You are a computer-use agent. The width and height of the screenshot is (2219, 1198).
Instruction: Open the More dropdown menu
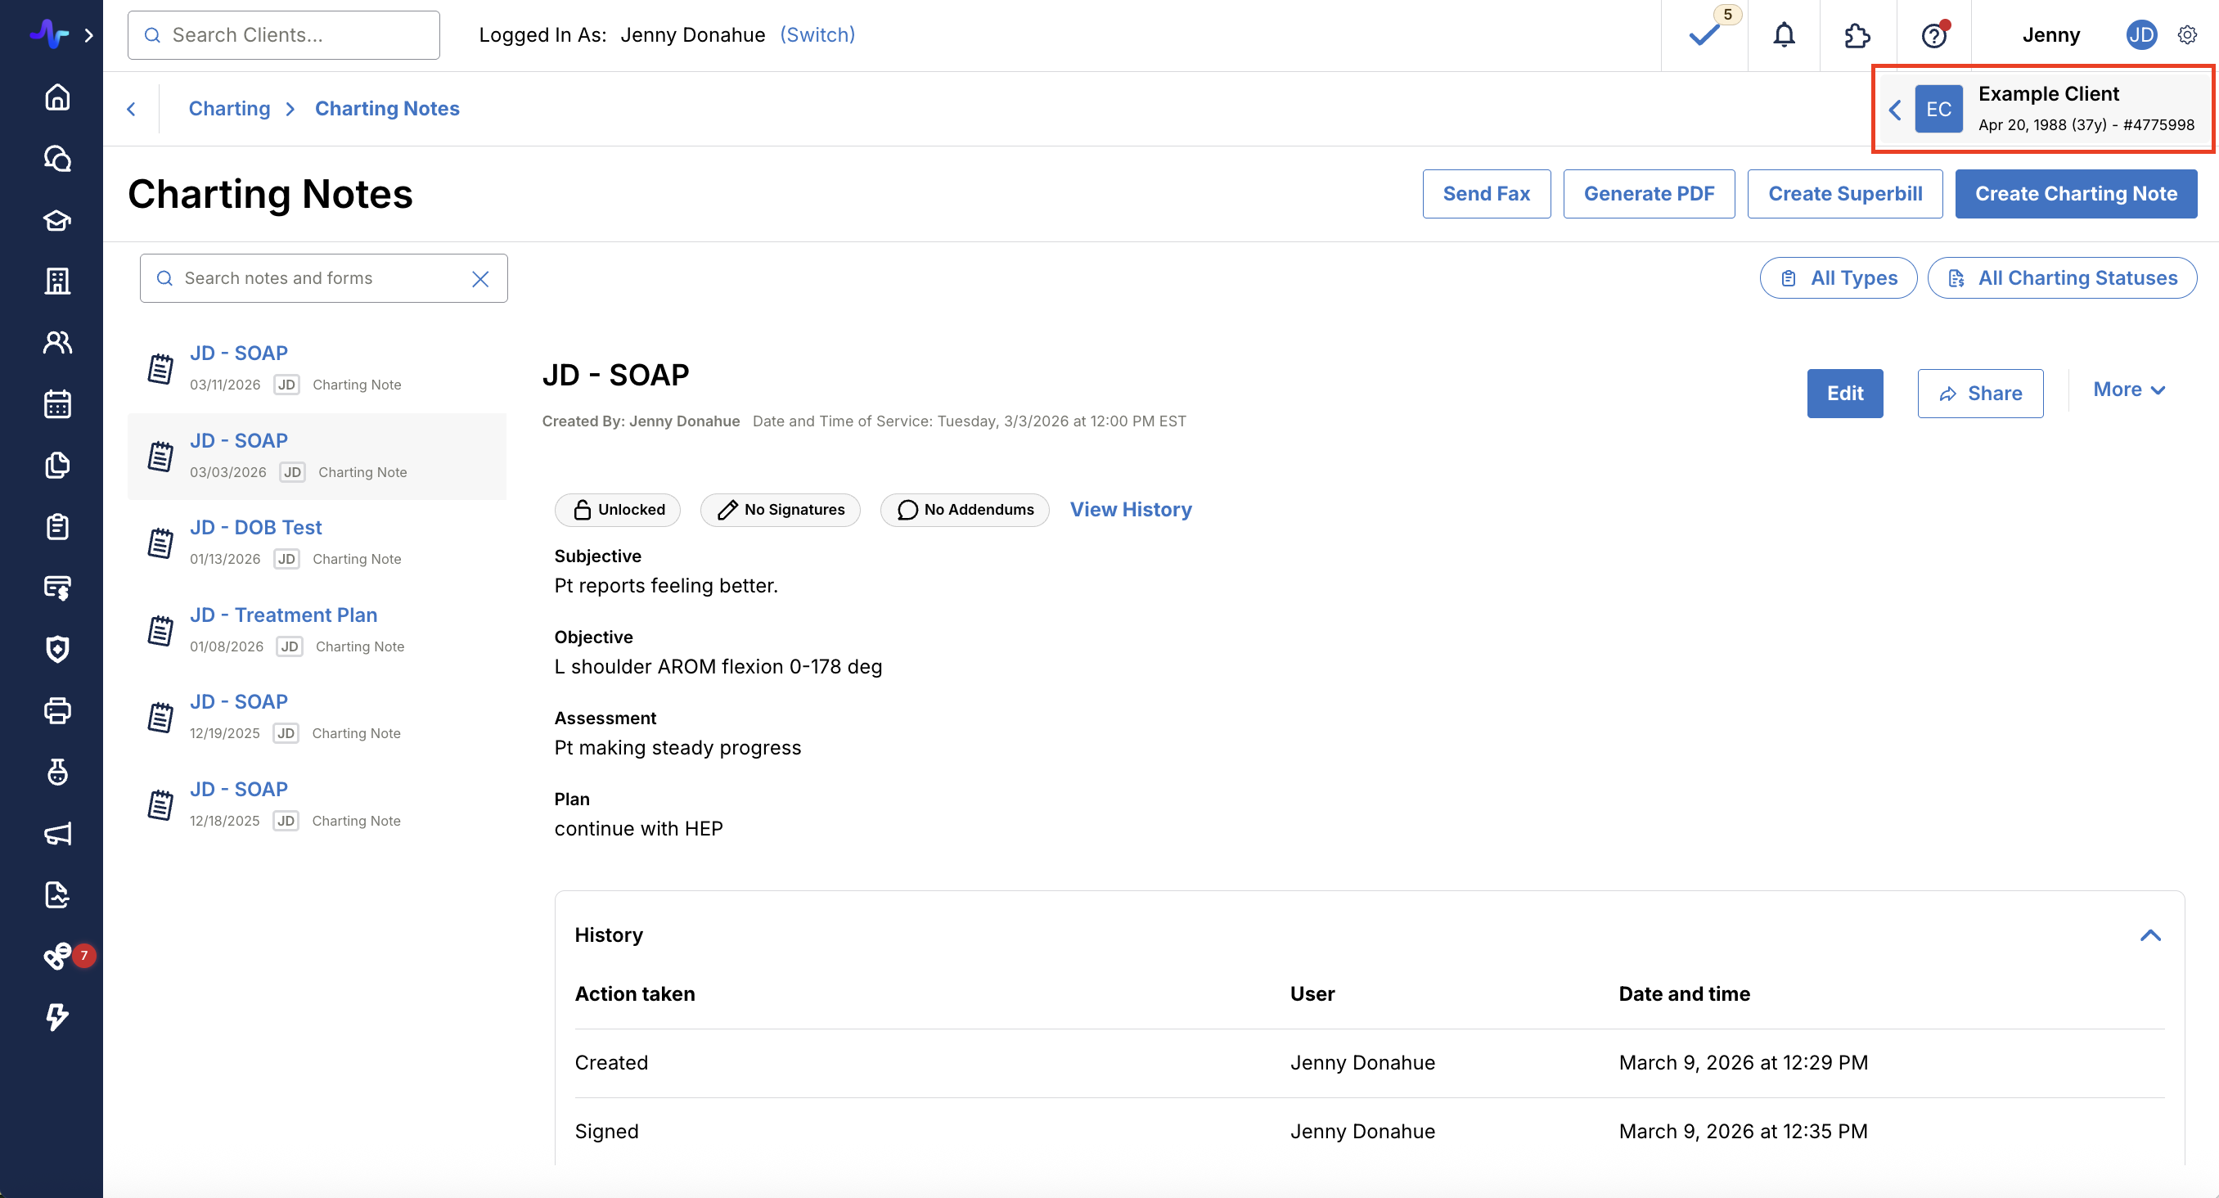click(x=2128, y=390)
